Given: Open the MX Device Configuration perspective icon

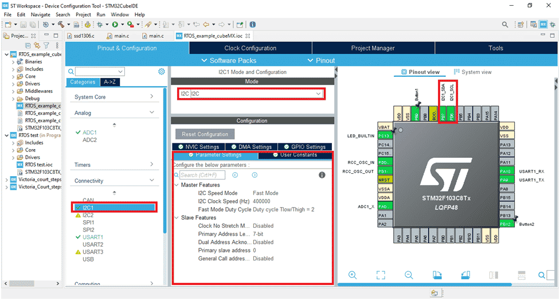Looking at the screenshot, I should pos(543,24).
